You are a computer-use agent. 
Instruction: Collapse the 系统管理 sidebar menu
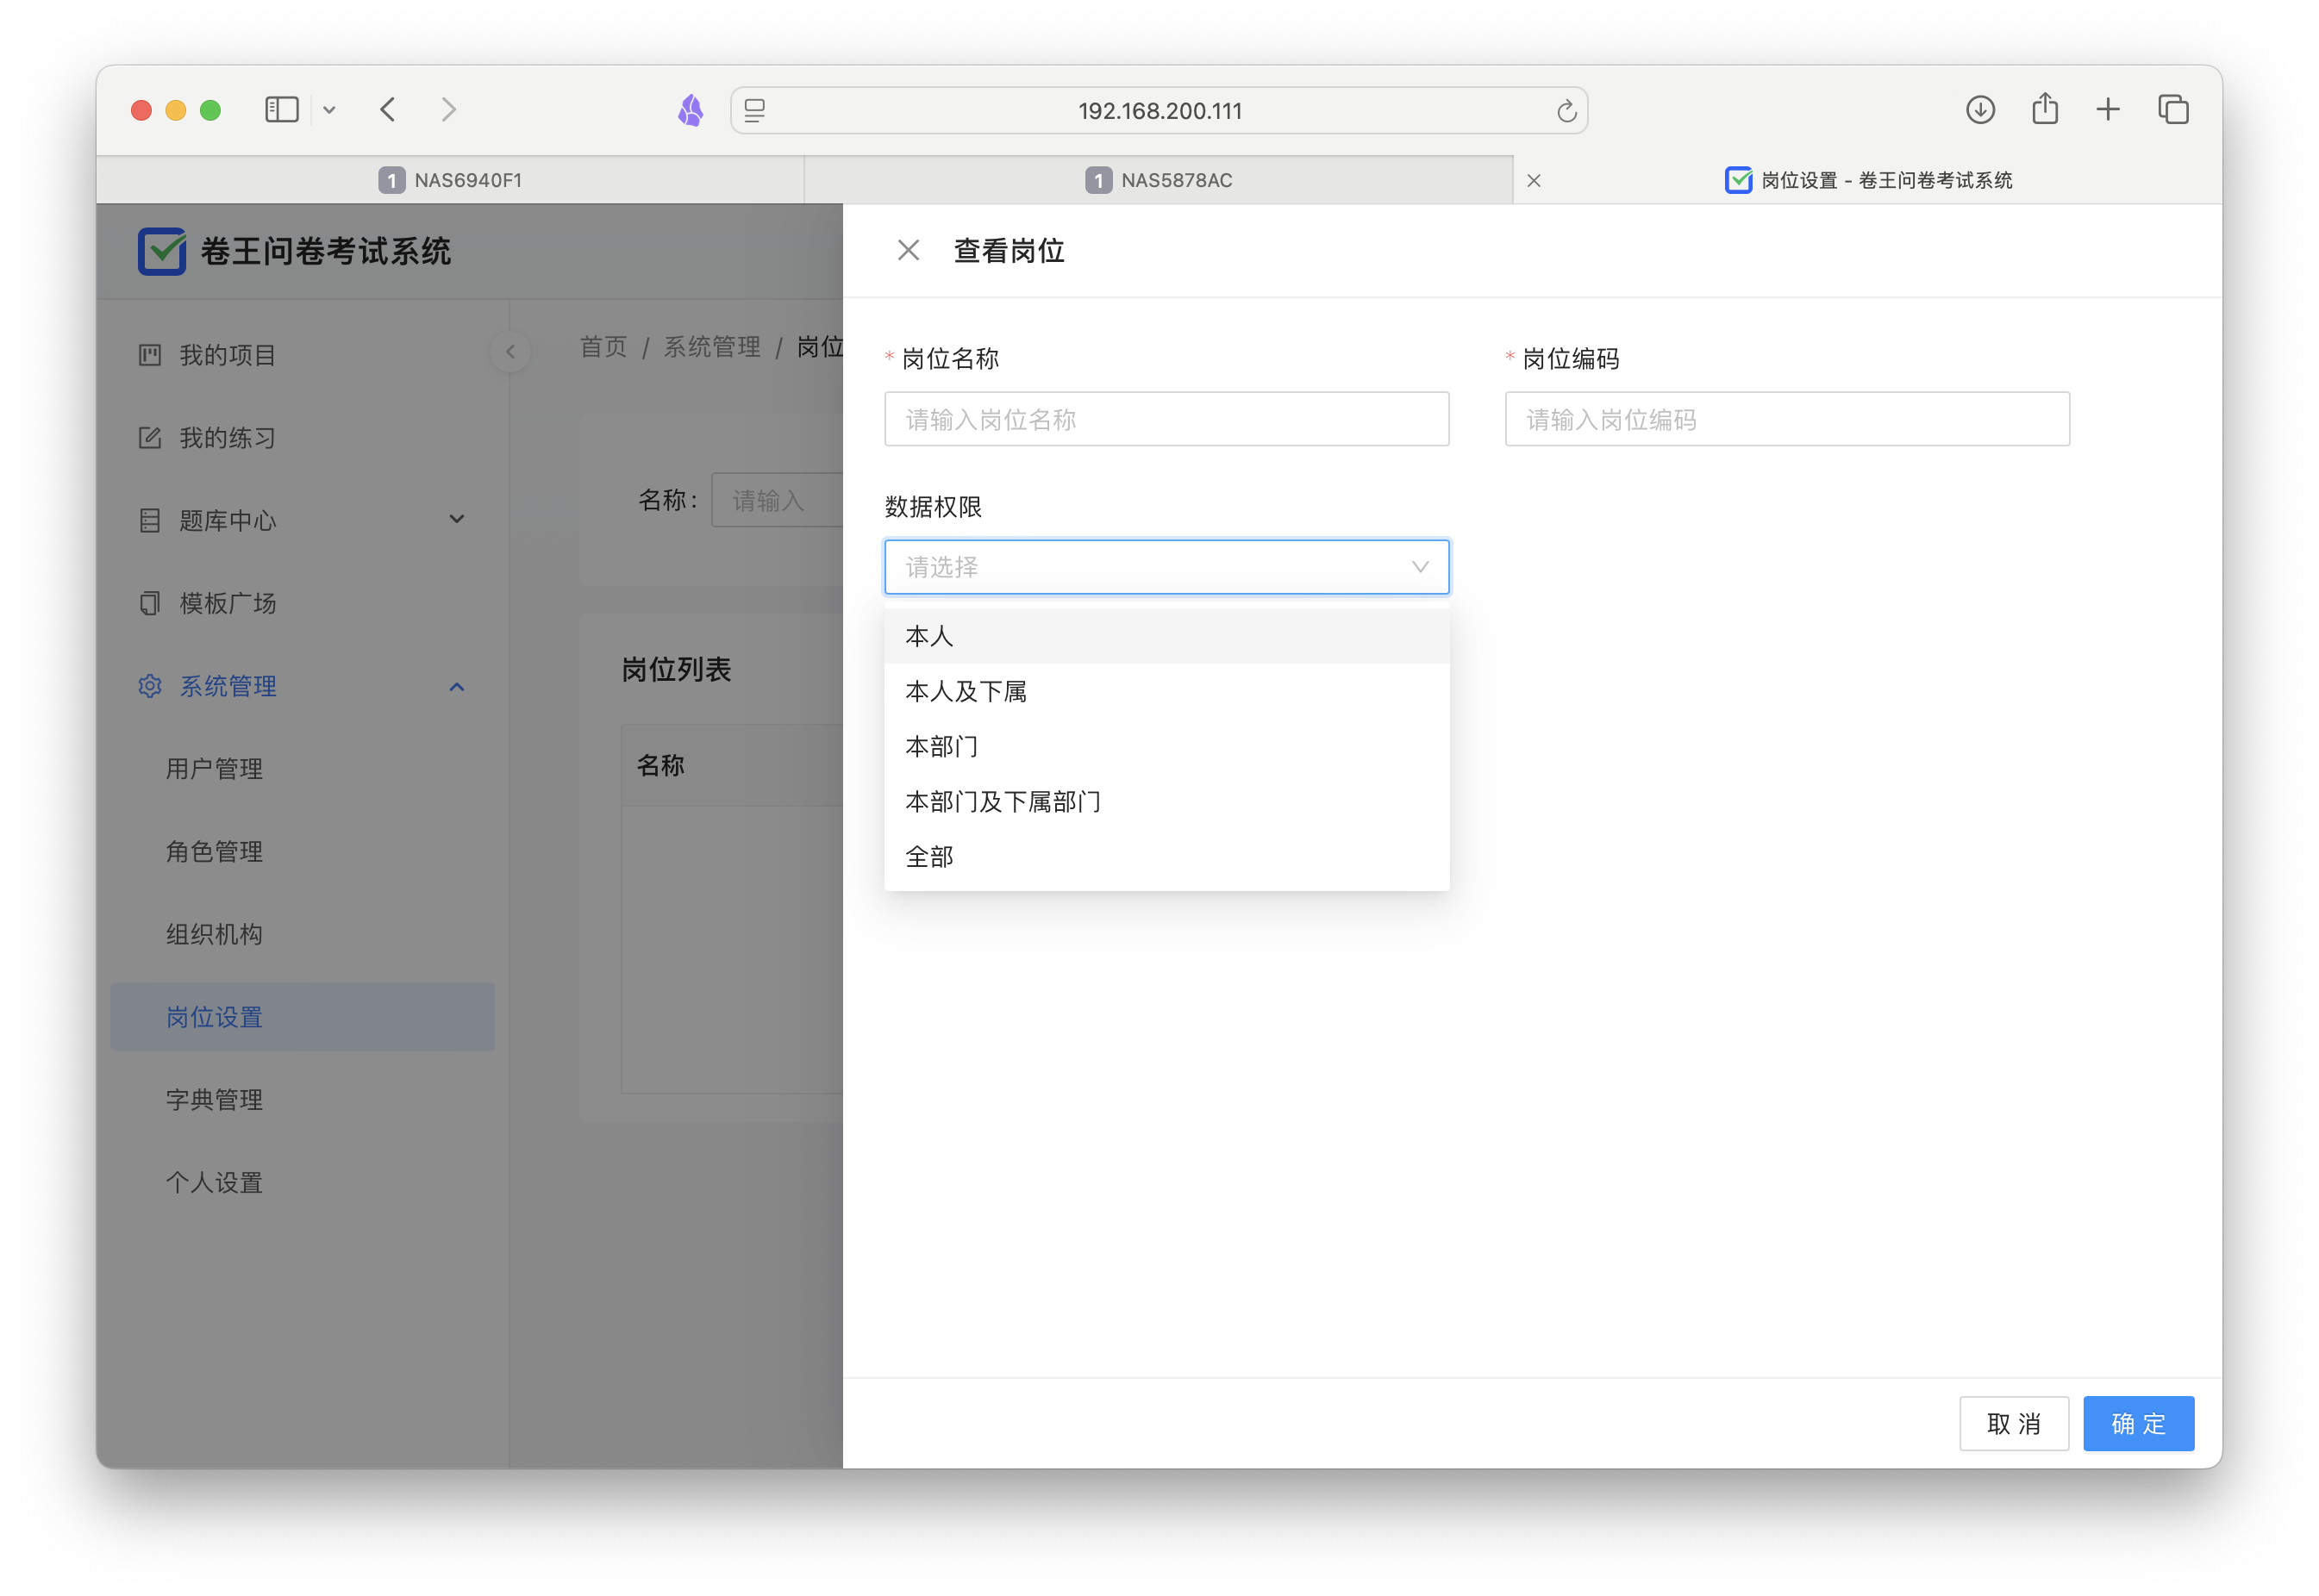(x=302, y=686)
